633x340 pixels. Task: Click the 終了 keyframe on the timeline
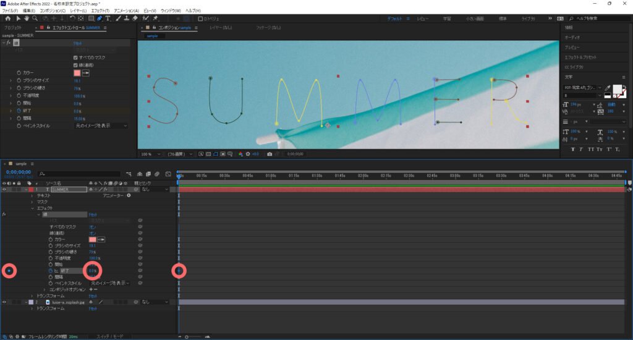179,271
